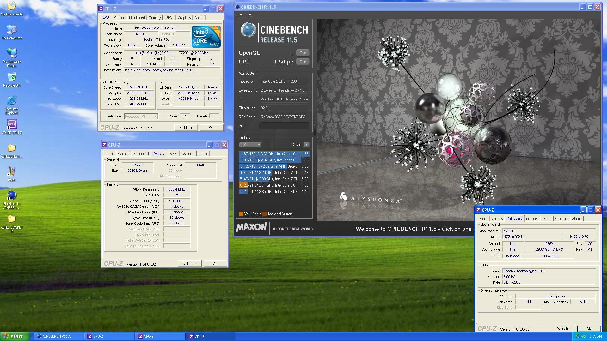This screenshot has height=341, width=607.
Task: Switch to Mainboard tab in CPU window
Action: pos(137,18)
